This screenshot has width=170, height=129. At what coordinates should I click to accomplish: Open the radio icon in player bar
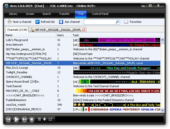(50, 119)
